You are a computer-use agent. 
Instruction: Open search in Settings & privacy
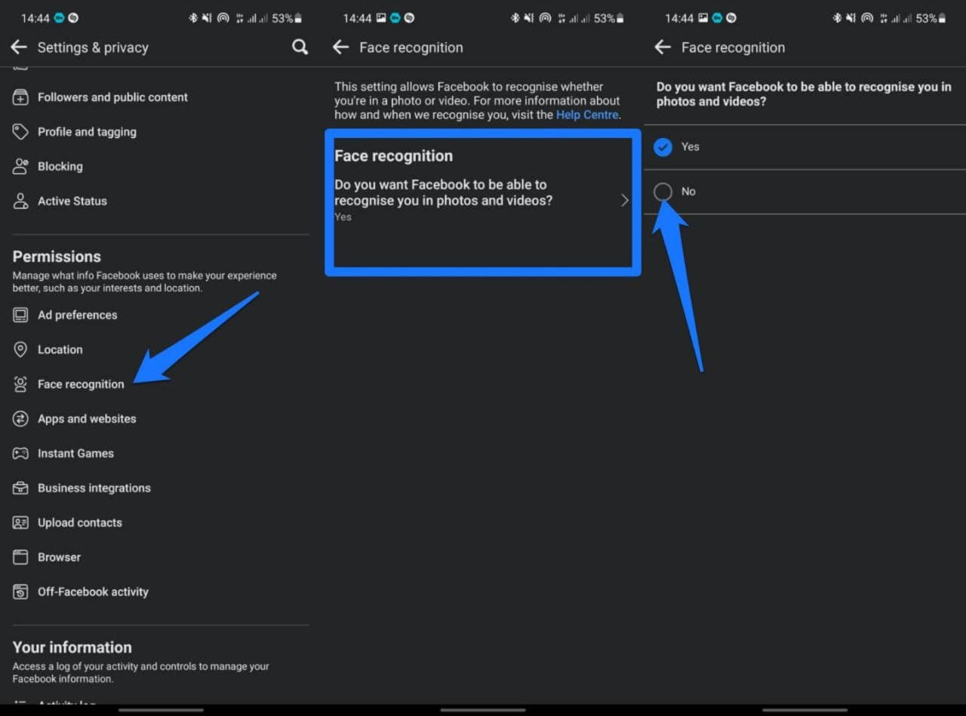[x=300, y=47]
